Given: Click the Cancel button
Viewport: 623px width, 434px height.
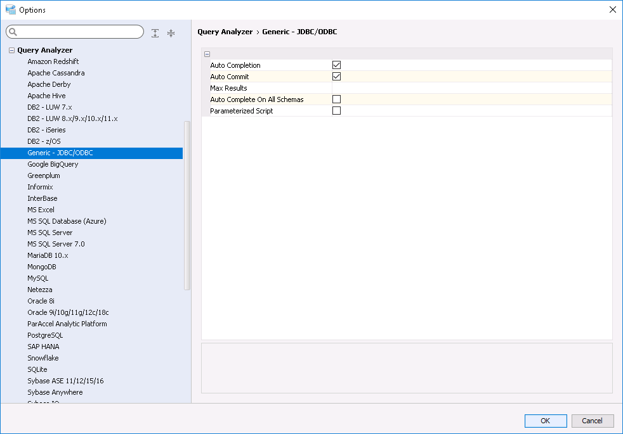Looking at the screenshot, I should click(592, 421).
